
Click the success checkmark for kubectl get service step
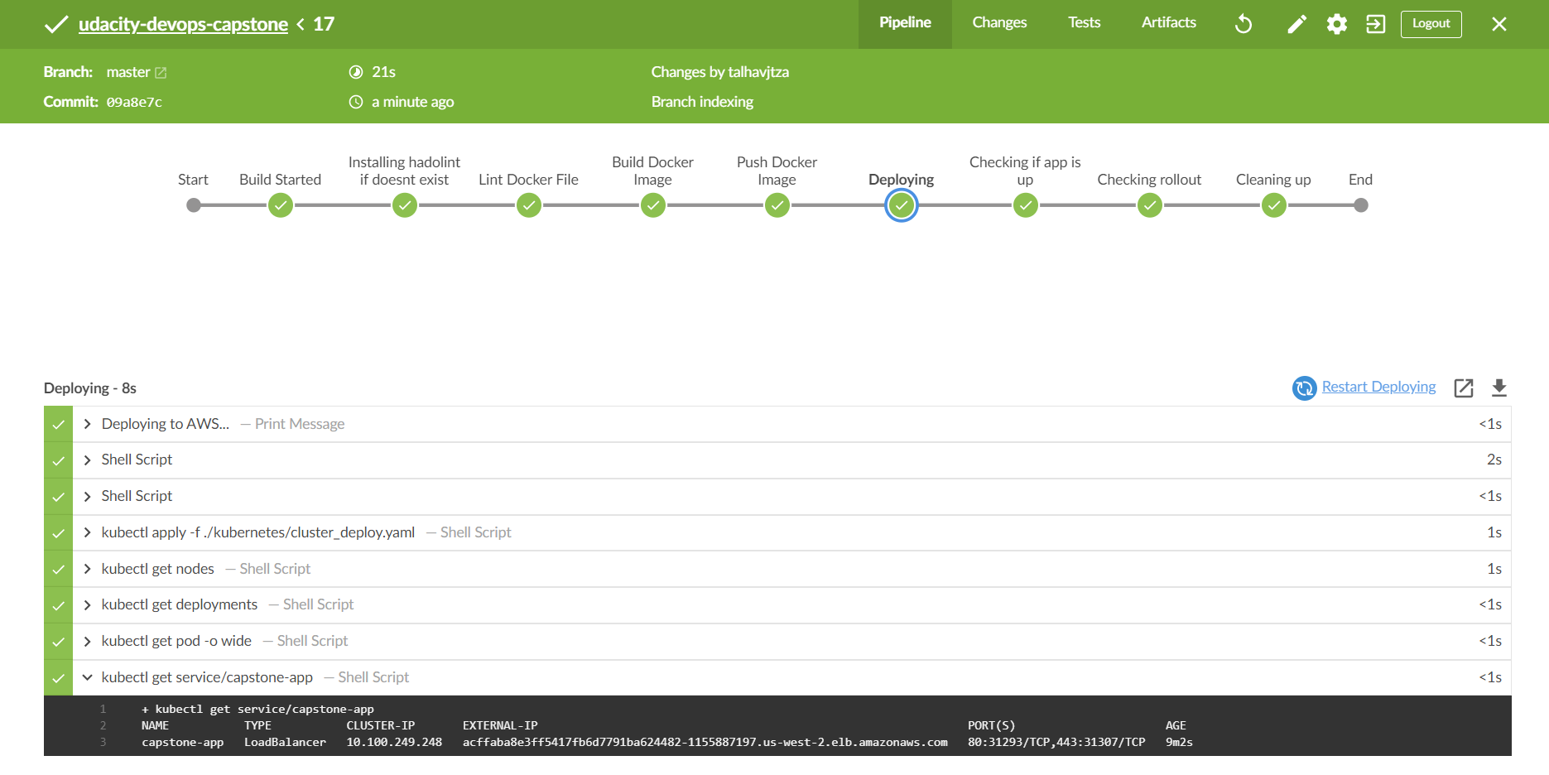pos(58,677)
